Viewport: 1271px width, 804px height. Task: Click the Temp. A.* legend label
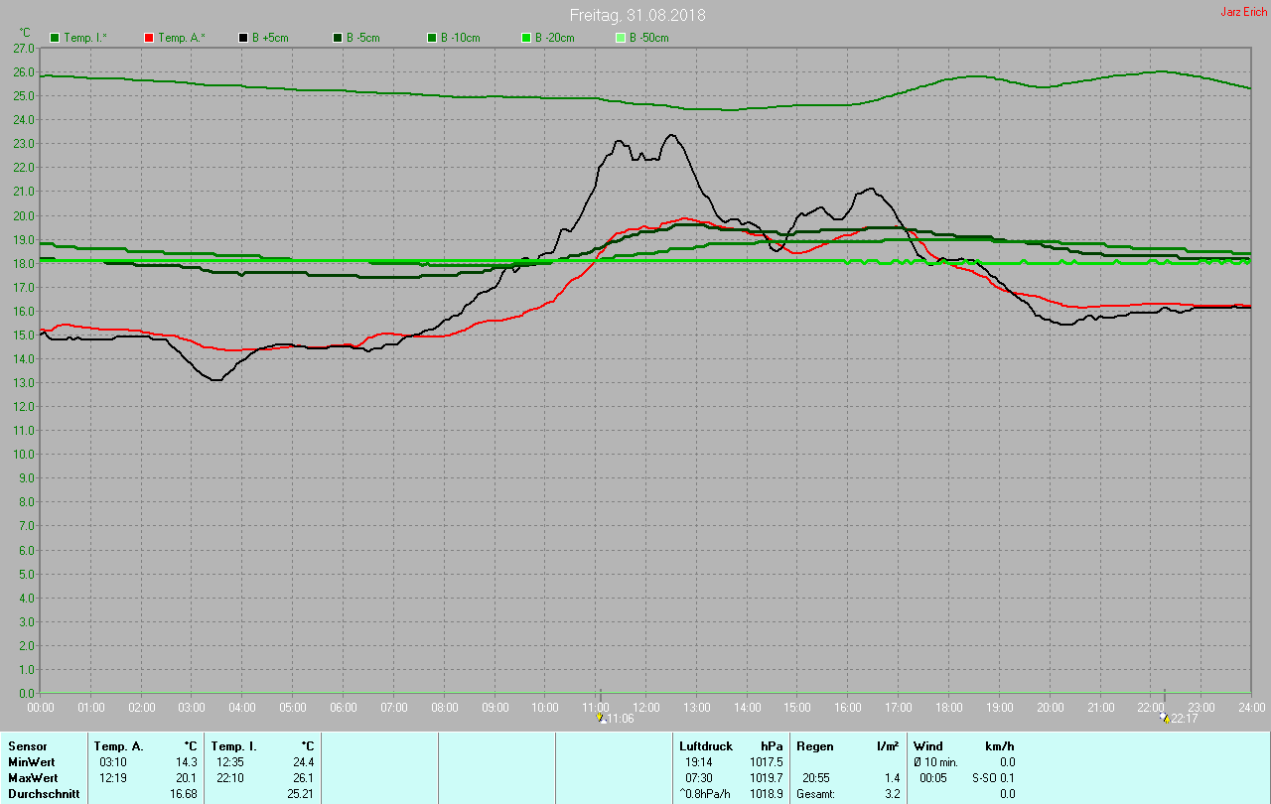click(182, 38)
